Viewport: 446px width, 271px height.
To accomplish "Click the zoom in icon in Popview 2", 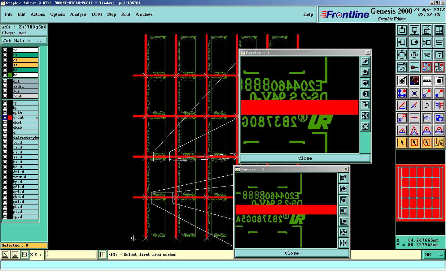I will click(343, 232).
